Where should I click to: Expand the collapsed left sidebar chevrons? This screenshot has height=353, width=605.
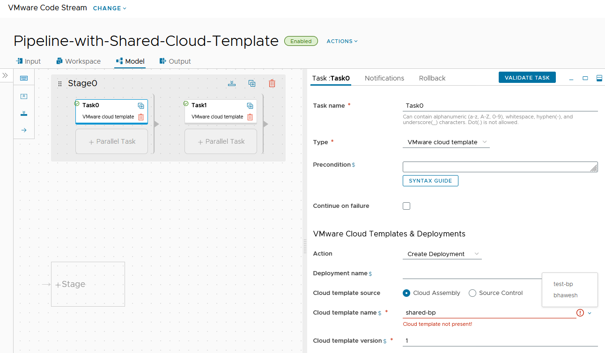point(5,75)
